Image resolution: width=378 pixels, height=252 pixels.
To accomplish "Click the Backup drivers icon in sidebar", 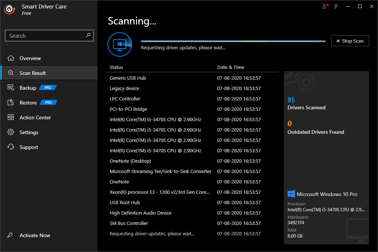I will 11,87.
